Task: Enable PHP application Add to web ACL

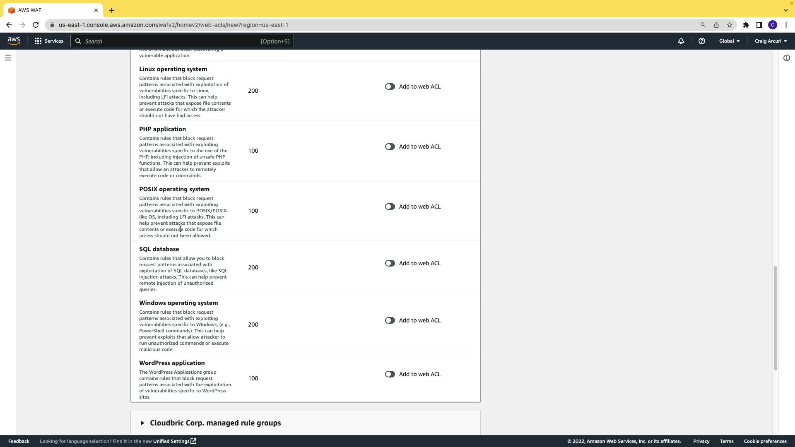Action: point(390,147)
